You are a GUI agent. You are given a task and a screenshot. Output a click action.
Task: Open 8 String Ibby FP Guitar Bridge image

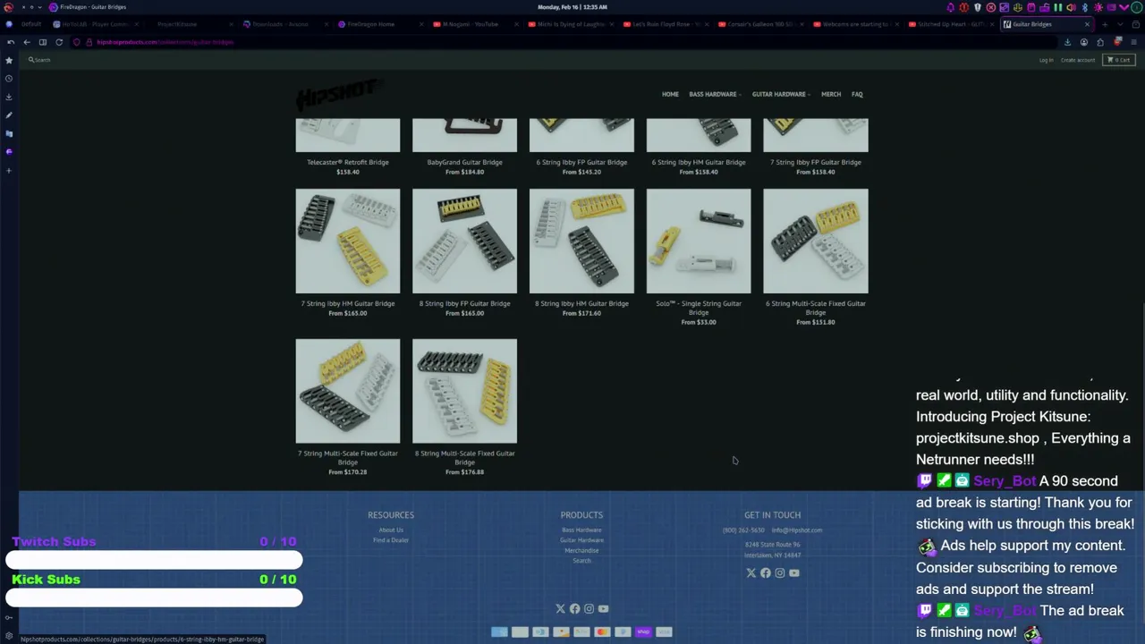pos(464,241)
